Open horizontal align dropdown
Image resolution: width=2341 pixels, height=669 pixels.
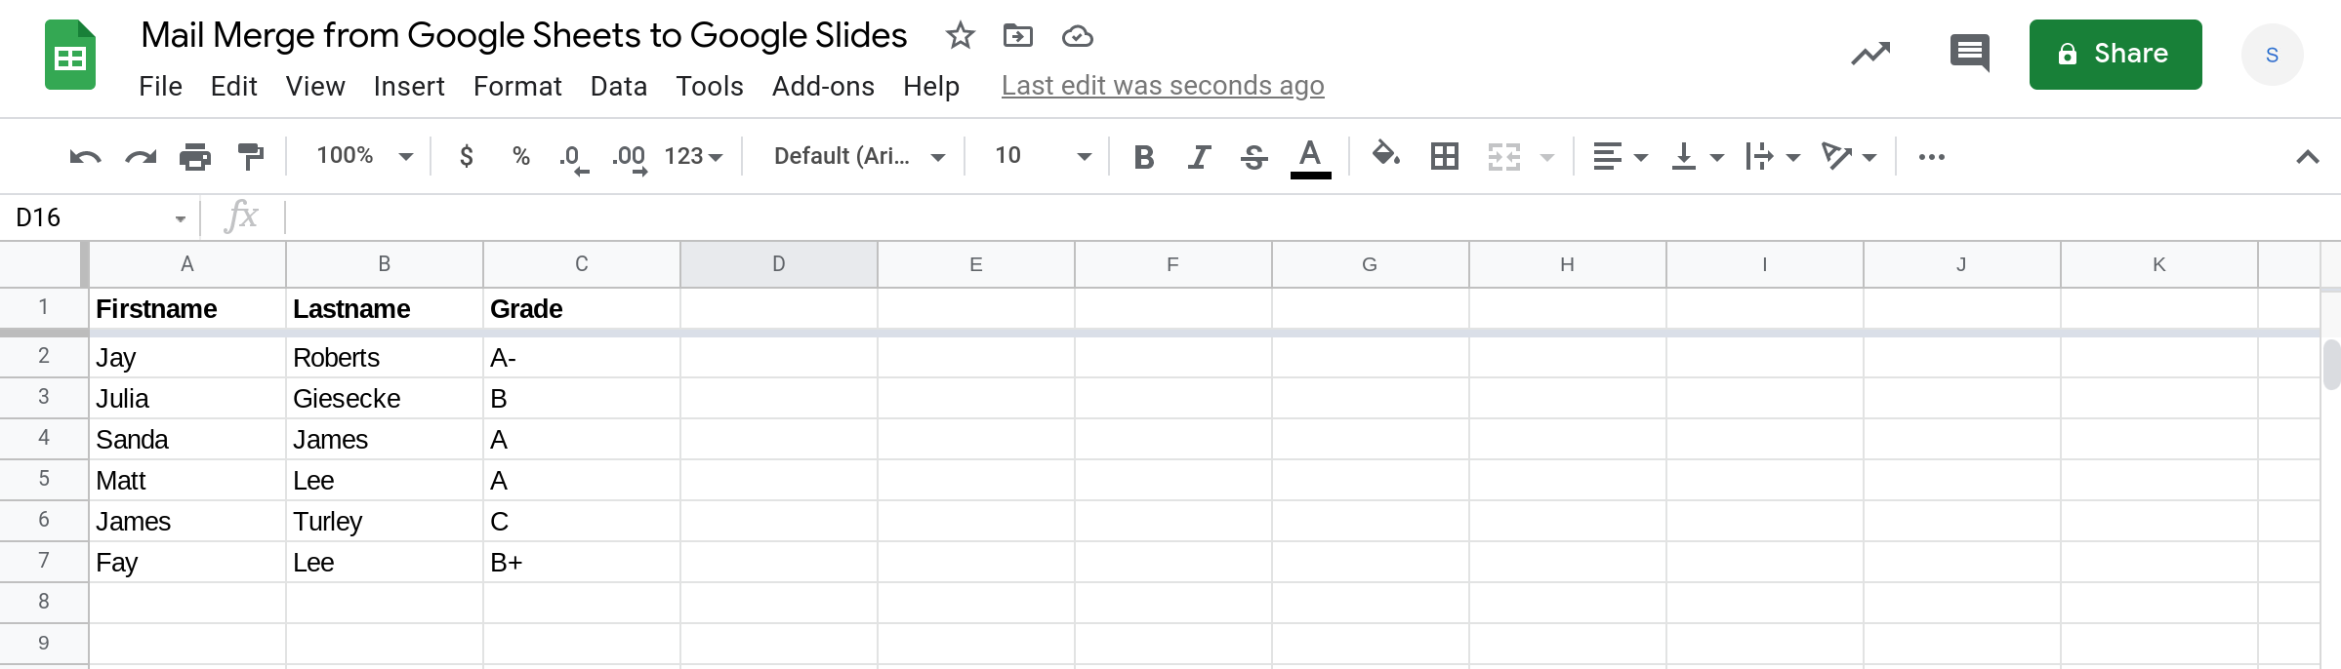(x=1620, y=157)
